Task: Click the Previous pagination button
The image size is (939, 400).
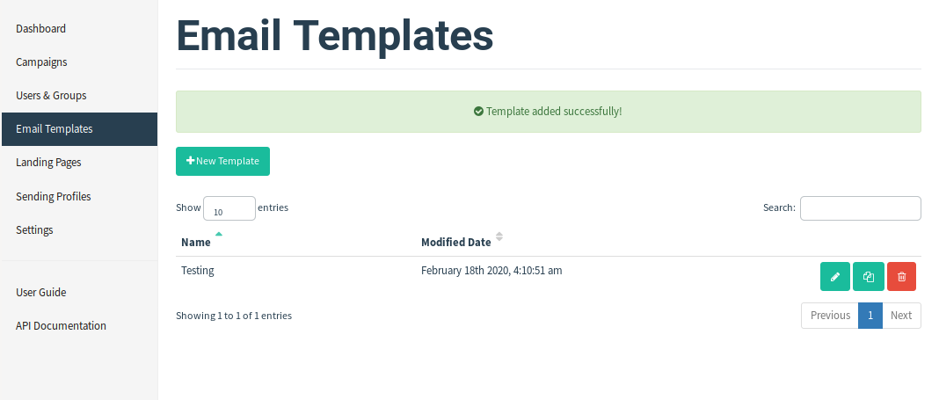Action: pyautogui.click(x=829, y=316)
